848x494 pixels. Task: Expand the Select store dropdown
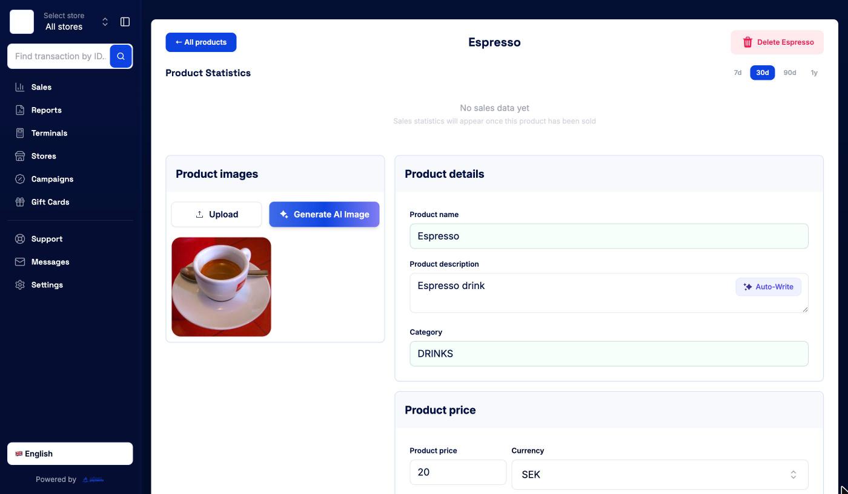(76, 22)
